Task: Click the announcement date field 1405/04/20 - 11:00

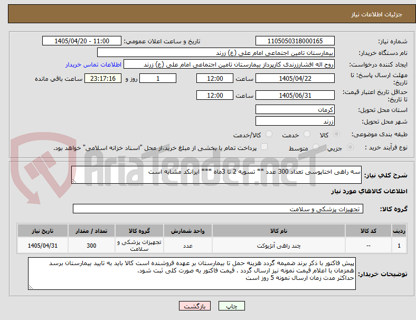Action: click(82, 41)
